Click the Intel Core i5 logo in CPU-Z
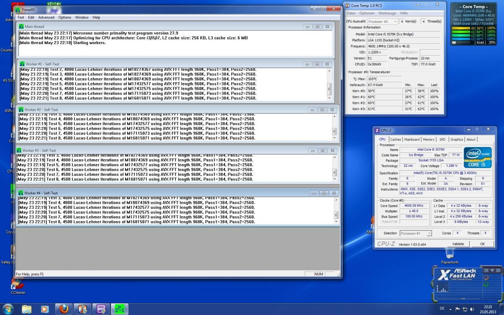This screenshot has height=315, width=504. tap(477, 158)
